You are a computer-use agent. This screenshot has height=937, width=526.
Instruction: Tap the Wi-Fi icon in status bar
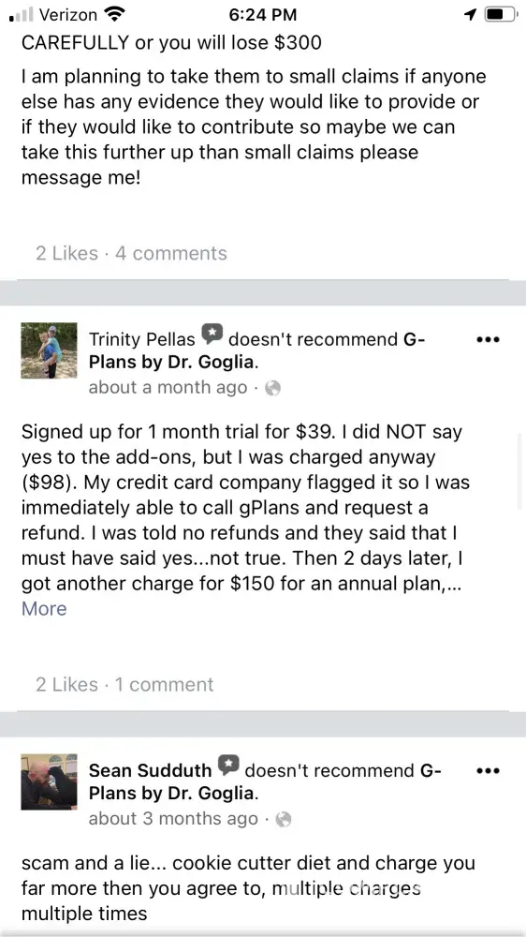[x=114, y=14]
